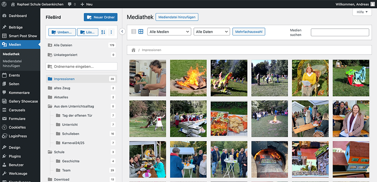Click the LoginPress icon
This screenshot has height=182, width=377.
4,136
